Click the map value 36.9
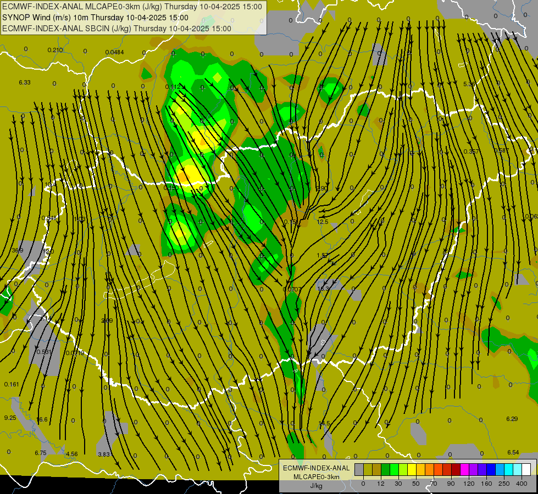The image size is (538, 494). [x=18, y=251]
